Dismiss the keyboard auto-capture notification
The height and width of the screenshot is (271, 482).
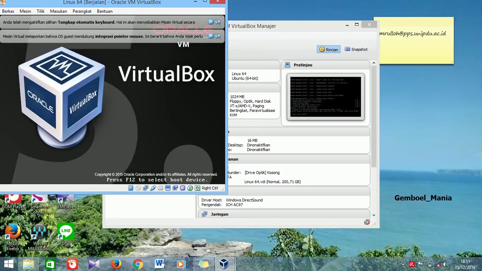pos(211,22)
